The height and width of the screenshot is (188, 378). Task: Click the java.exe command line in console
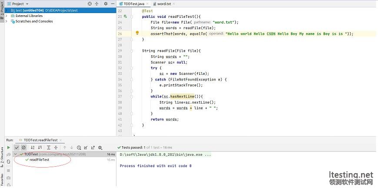click(x=165, y=154)
